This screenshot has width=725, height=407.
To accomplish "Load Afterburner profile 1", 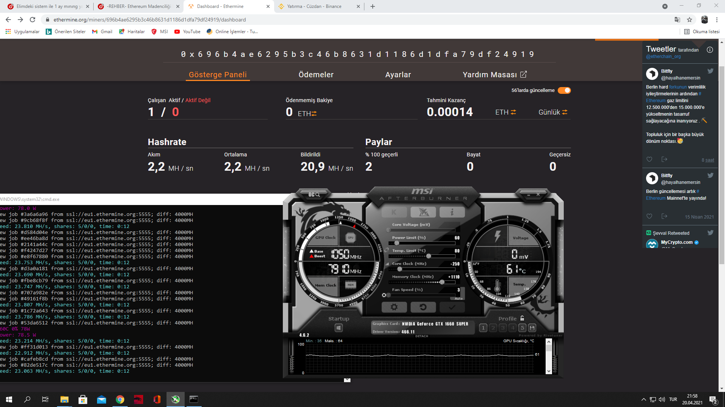I will 483,328.
